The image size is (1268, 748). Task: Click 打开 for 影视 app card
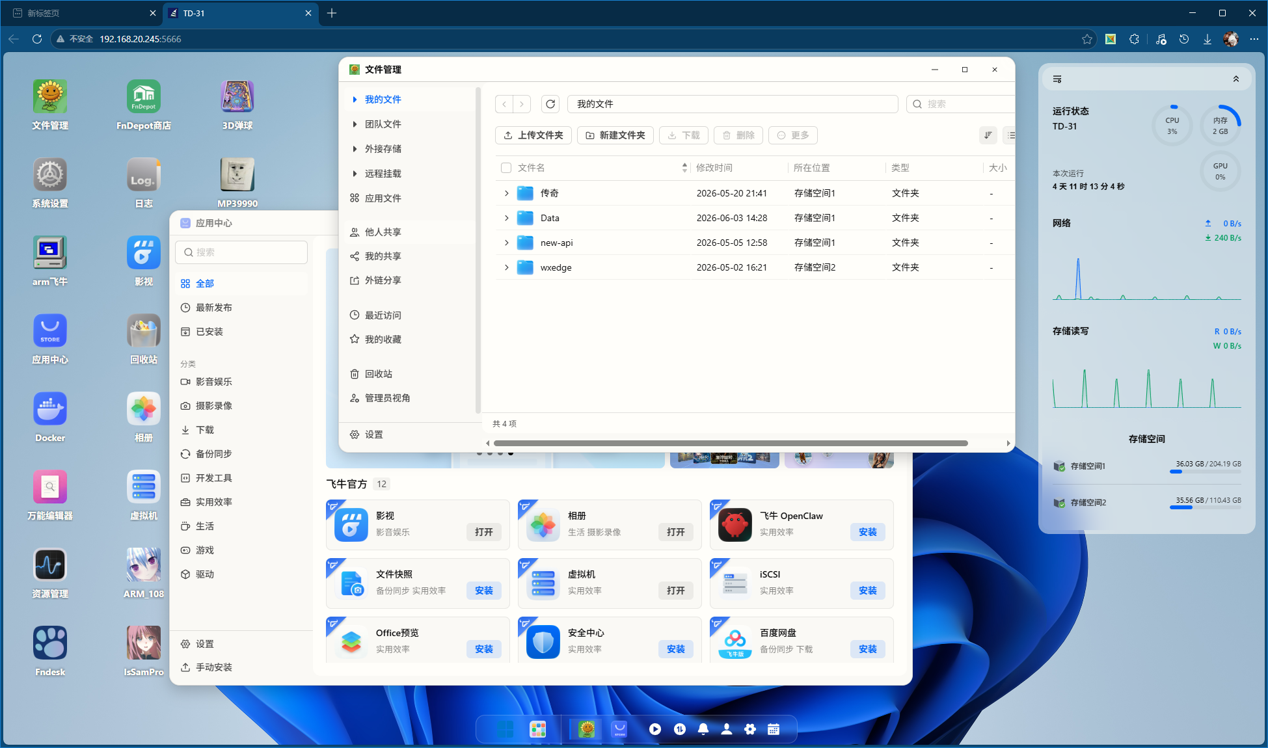[484, 532]
